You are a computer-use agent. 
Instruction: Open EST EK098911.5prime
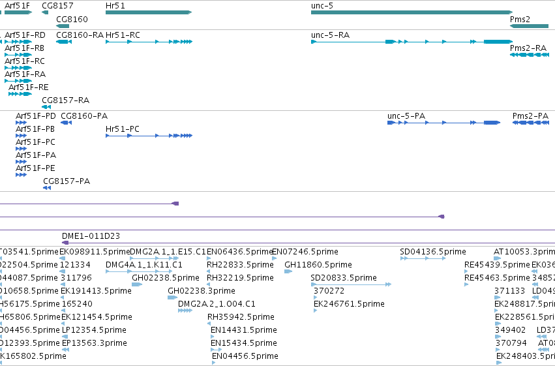95,252
